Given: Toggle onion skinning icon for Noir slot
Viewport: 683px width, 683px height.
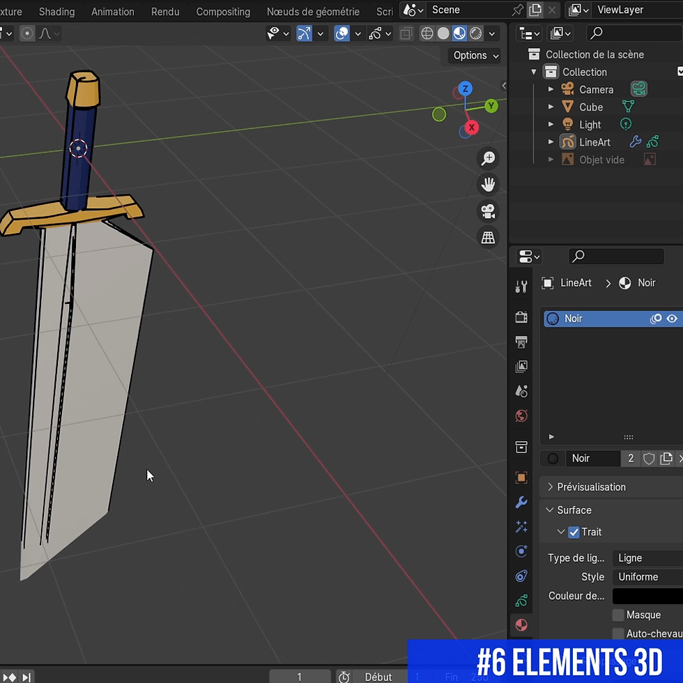Looking at the screenshot, I should pyautogui.click(x=656, y=319).
